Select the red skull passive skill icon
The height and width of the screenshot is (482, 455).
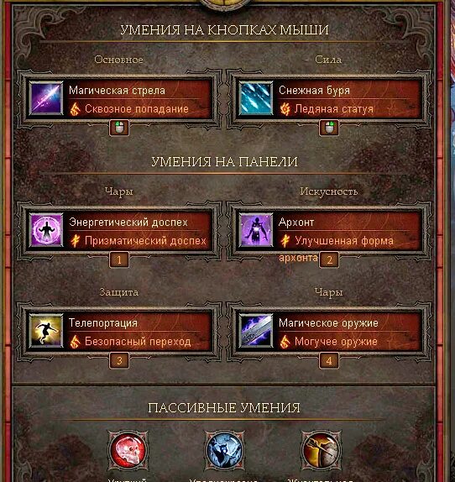[128, 450]
